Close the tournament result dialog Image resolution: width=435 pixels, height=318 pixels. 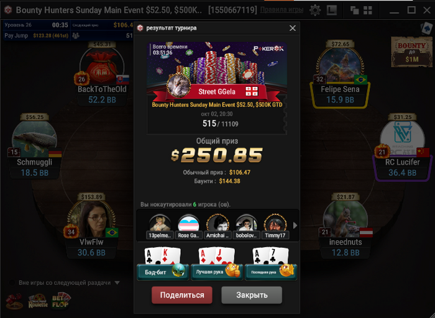293,28
